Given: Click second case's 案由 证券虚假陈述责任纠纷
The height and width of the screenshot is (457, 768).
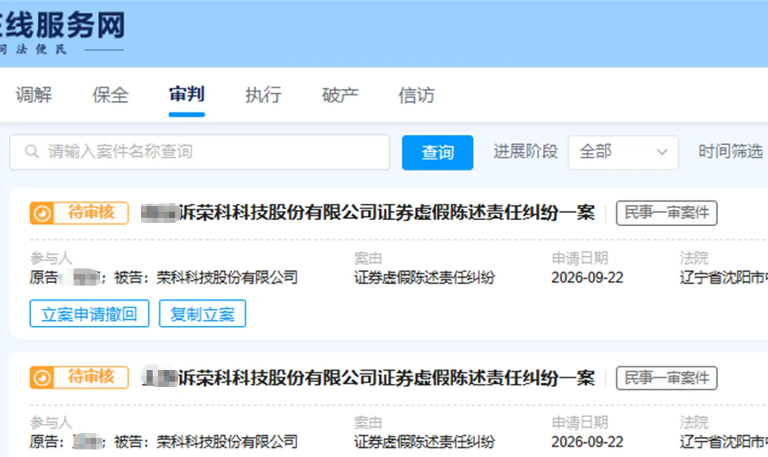Looking at the screenshot, I should pos(425,442).
